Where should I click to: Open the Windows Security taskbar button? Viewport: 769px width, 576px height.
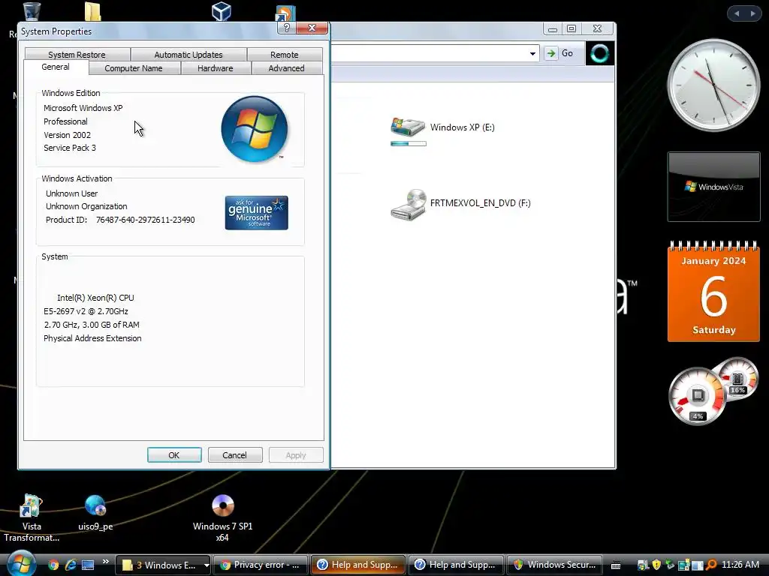coord(553,565)
